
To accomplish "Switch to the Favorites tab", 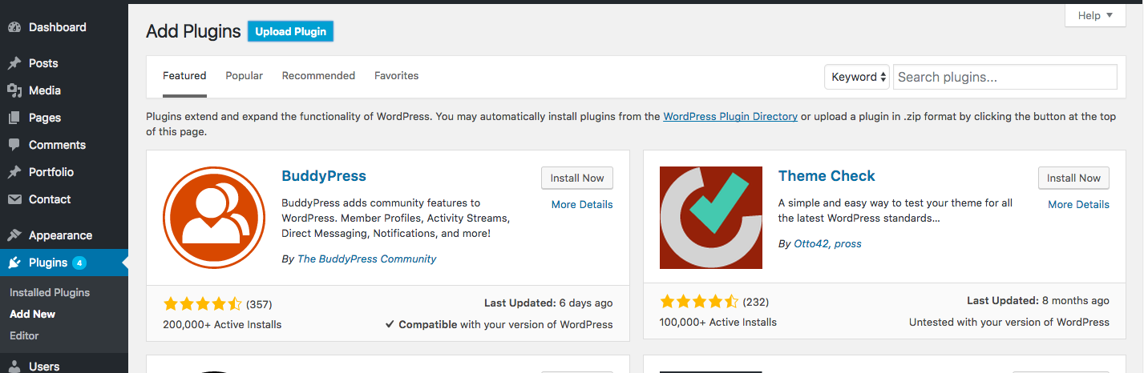I will [396, 76].
